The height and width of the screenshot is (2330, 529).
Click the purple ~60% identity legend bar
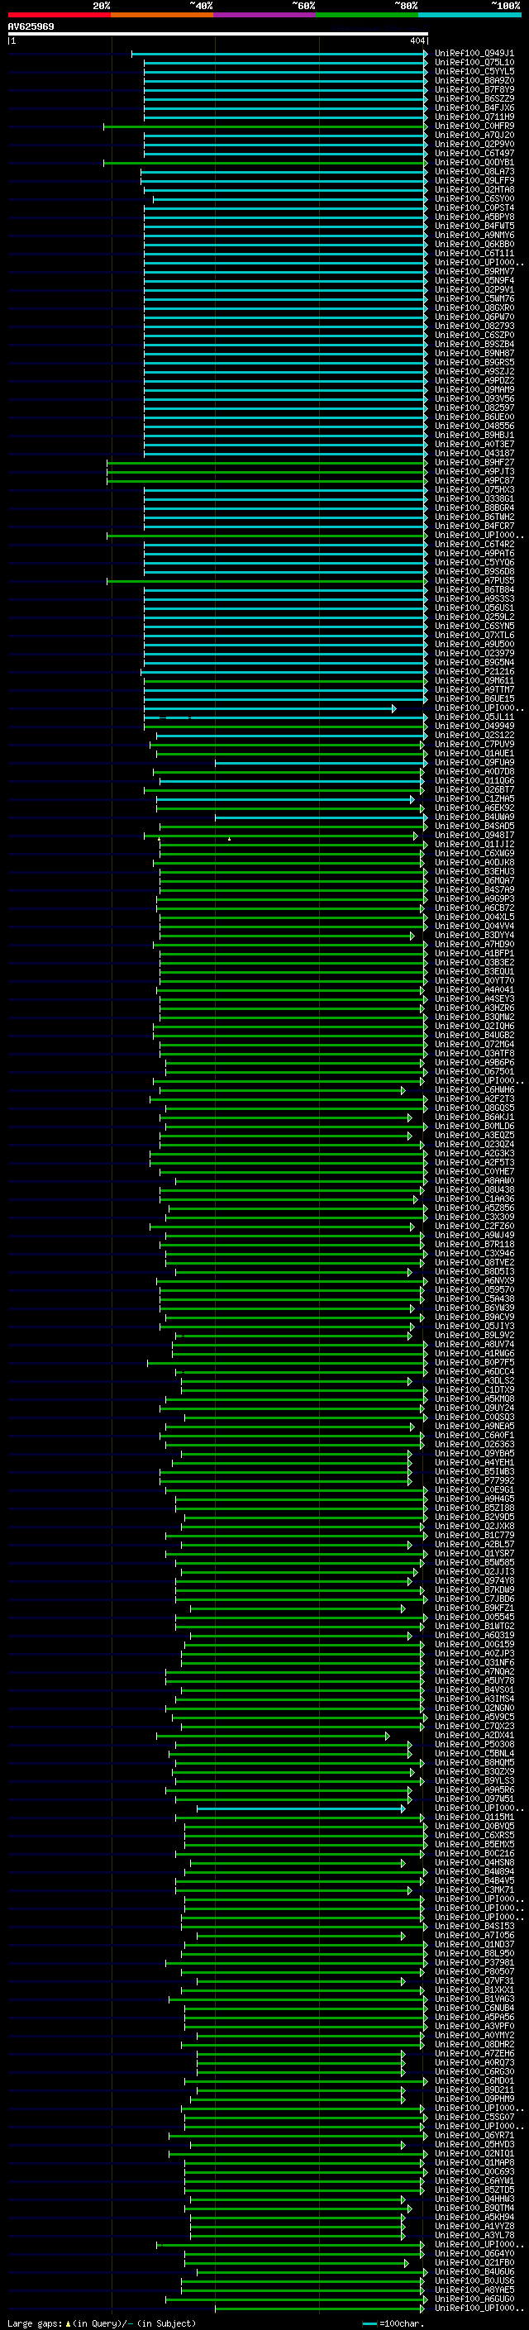(264, 15)
